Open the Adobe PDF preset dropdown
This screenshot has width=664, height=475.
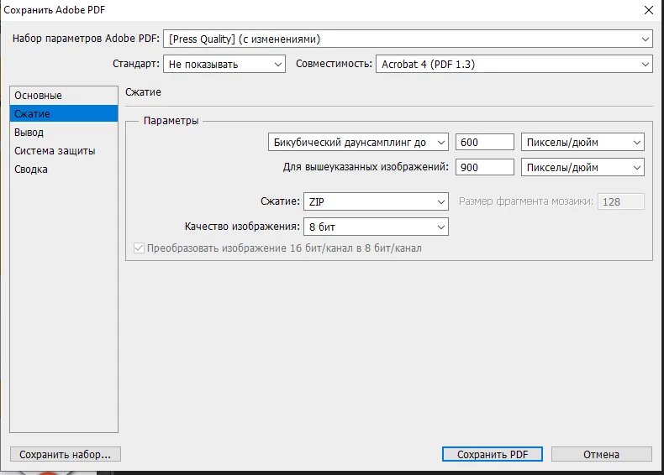(x=408, y=39)
